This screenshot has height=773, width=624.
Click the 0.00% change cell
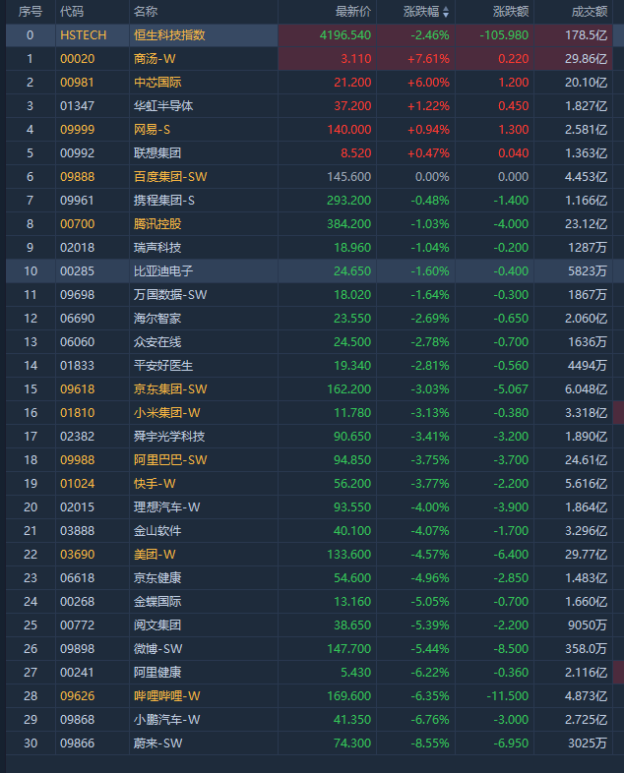click(x=432, y=177)
